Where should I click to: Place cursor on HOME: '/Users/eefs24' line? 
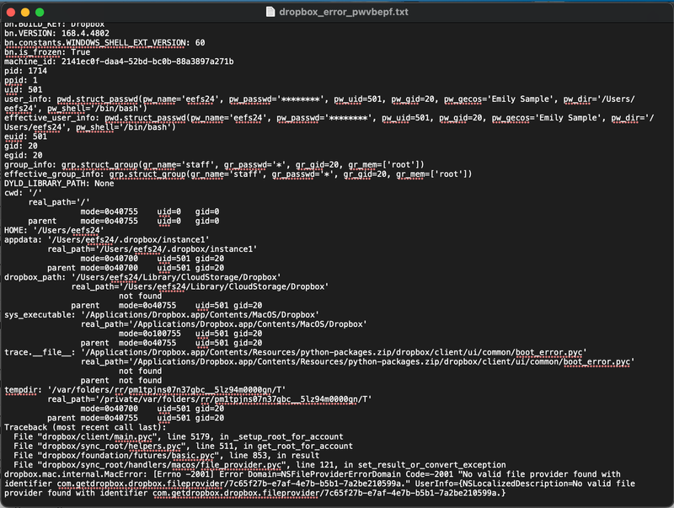(54, 230)
